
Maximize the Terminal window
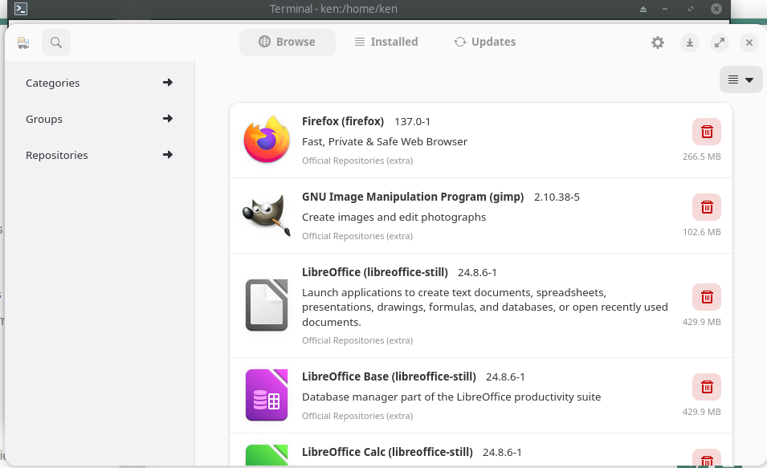point(691,9)
